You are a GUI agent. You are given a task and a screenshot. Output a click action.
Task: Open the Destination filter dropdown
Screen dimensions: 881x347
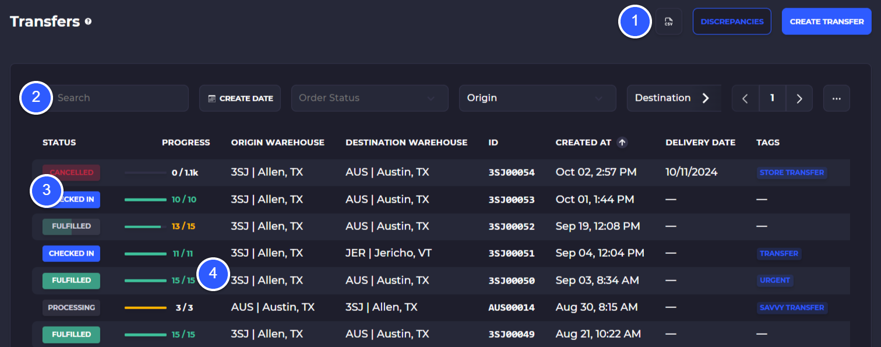point(674,98)
